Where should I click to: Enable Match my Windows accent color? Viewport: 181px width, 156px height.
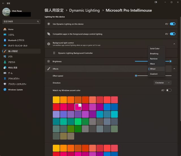tap(169, 90)
